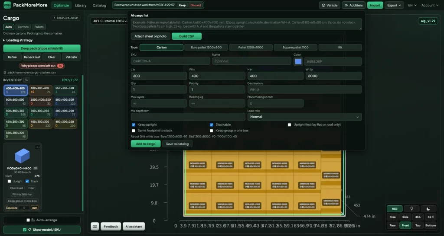The image size is (444, 236).
Task: Select the 400×400×400 inventory tile
Action: pyautogui.click(x=40, y=90)
